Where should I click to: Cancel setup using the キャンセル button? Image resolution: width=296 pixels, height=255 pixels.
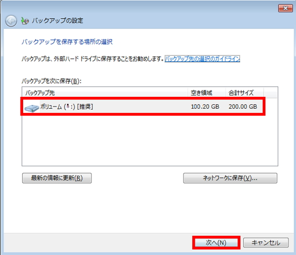tap(266, 243)
